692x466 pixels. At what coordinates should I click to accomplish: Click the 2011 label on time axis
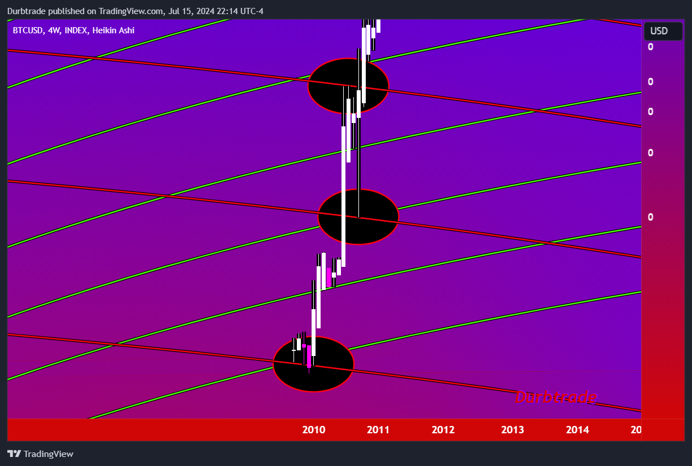(378, 430)
